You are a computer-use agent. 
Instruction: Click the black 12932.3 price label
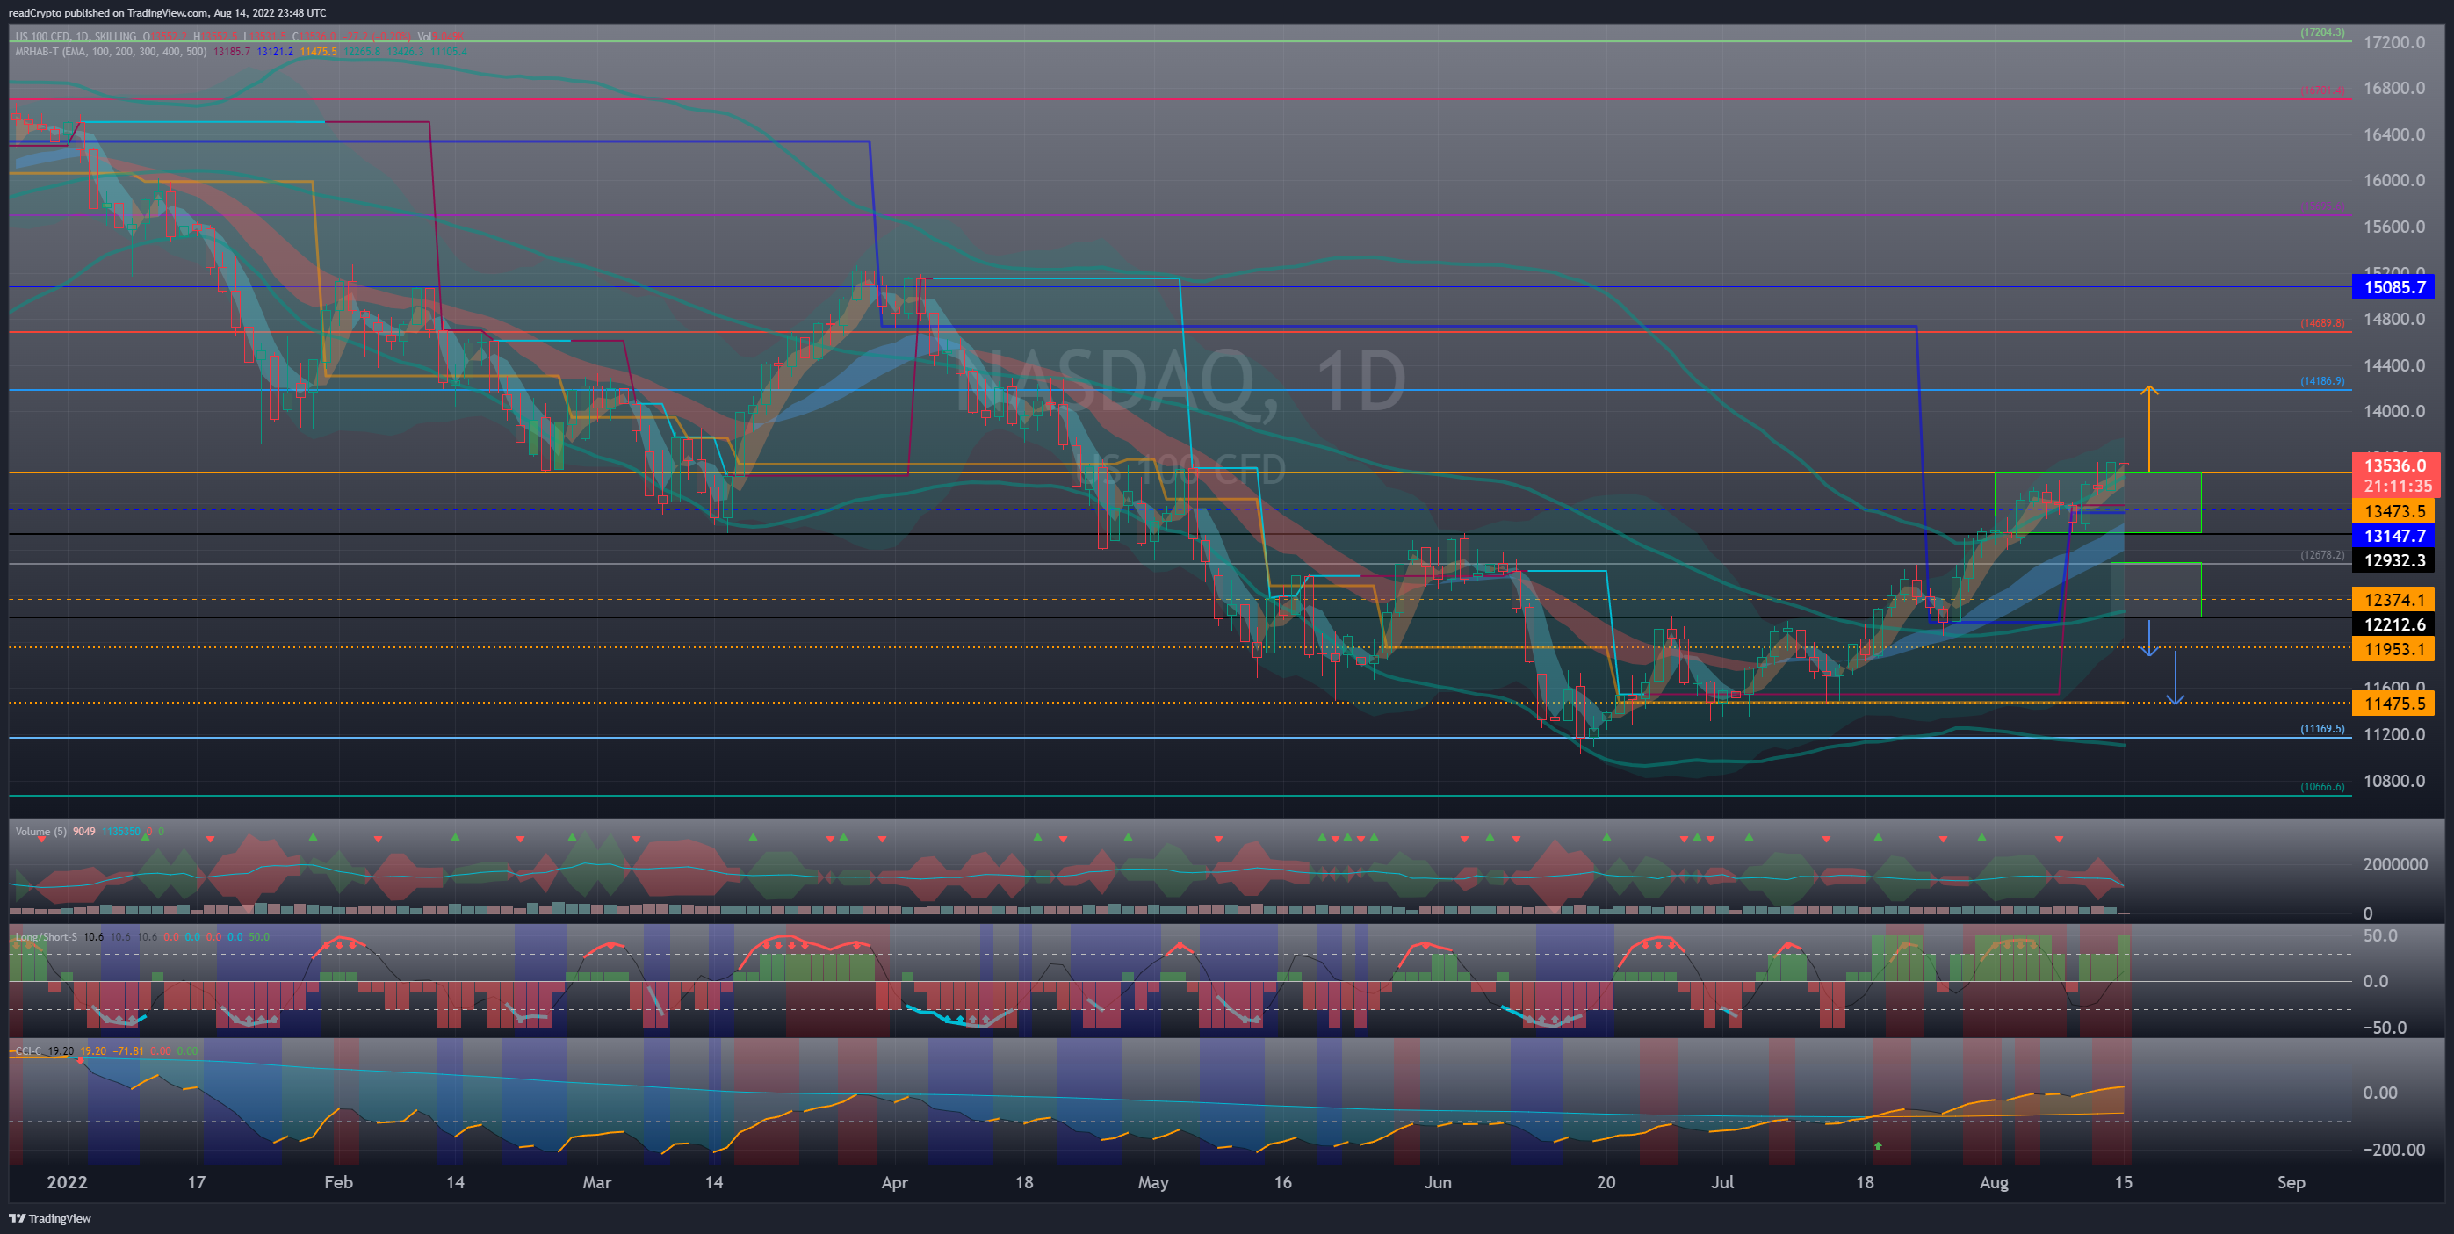[x=2392, y=560]
